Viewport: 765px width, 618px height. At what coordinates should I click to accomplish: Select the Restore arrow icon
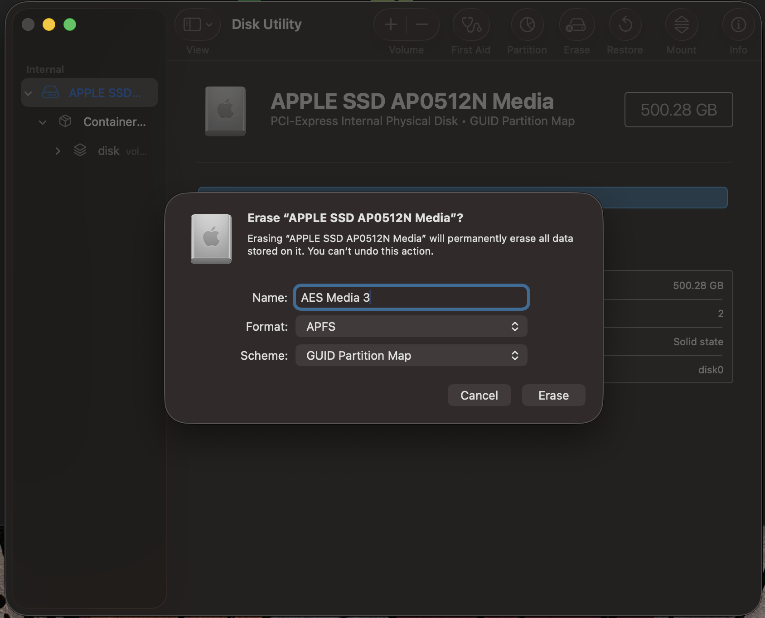(625, 25)
